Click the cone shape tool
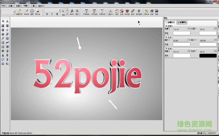The height and width of the screenshot is (136, 219). click(3, 55)
